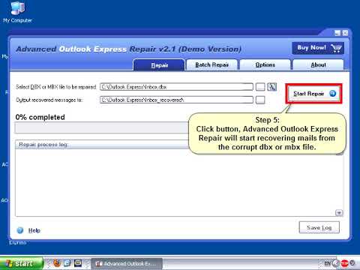The width and height of the screenshot is (360, 270).
Task: Click the blue browser icon in quick launch
Action: [x=67, y=263]
